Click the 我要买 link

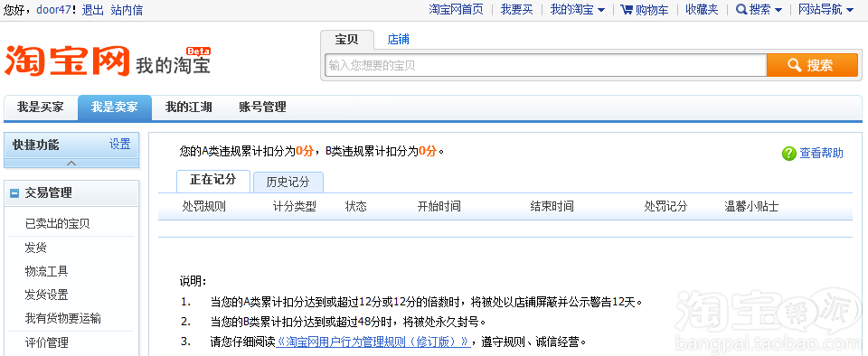(x=517, y=9)
